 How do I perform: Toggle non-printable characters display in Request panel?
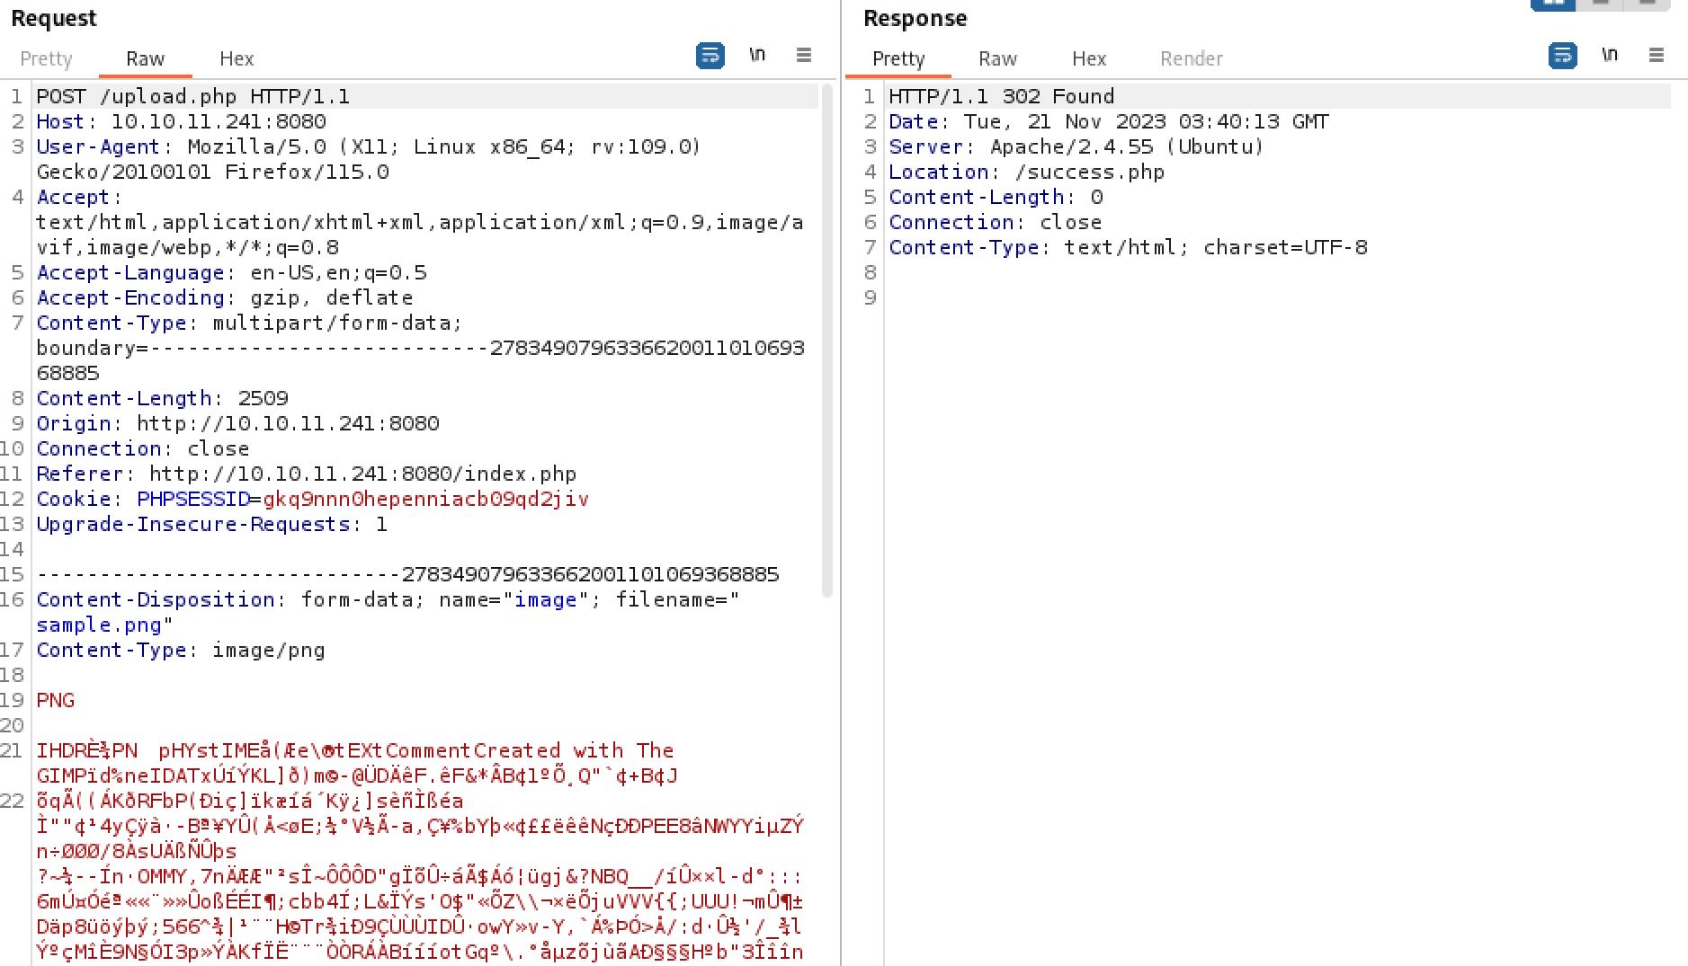coord(757,56)
